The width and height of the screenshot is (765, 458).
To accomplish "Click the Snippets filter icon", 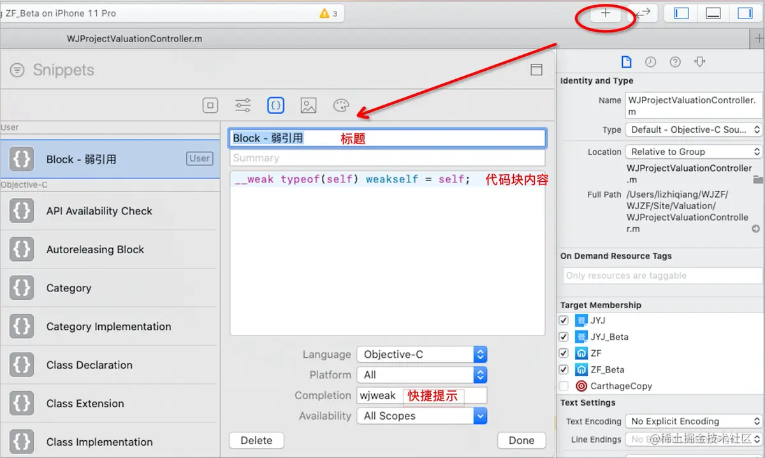I will 18,70.
